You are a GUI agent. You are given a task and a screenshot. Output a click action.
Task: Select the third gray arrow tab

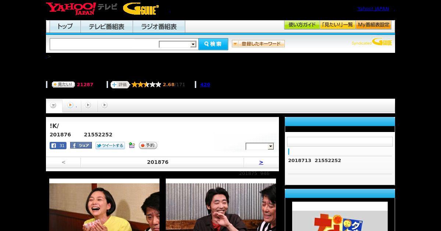coord(88,105)
